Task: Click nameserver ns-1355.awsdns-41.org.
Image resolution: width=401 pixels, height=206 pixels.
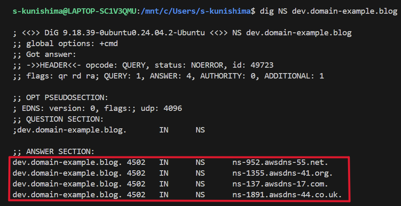Action: (x=283, y=173)
